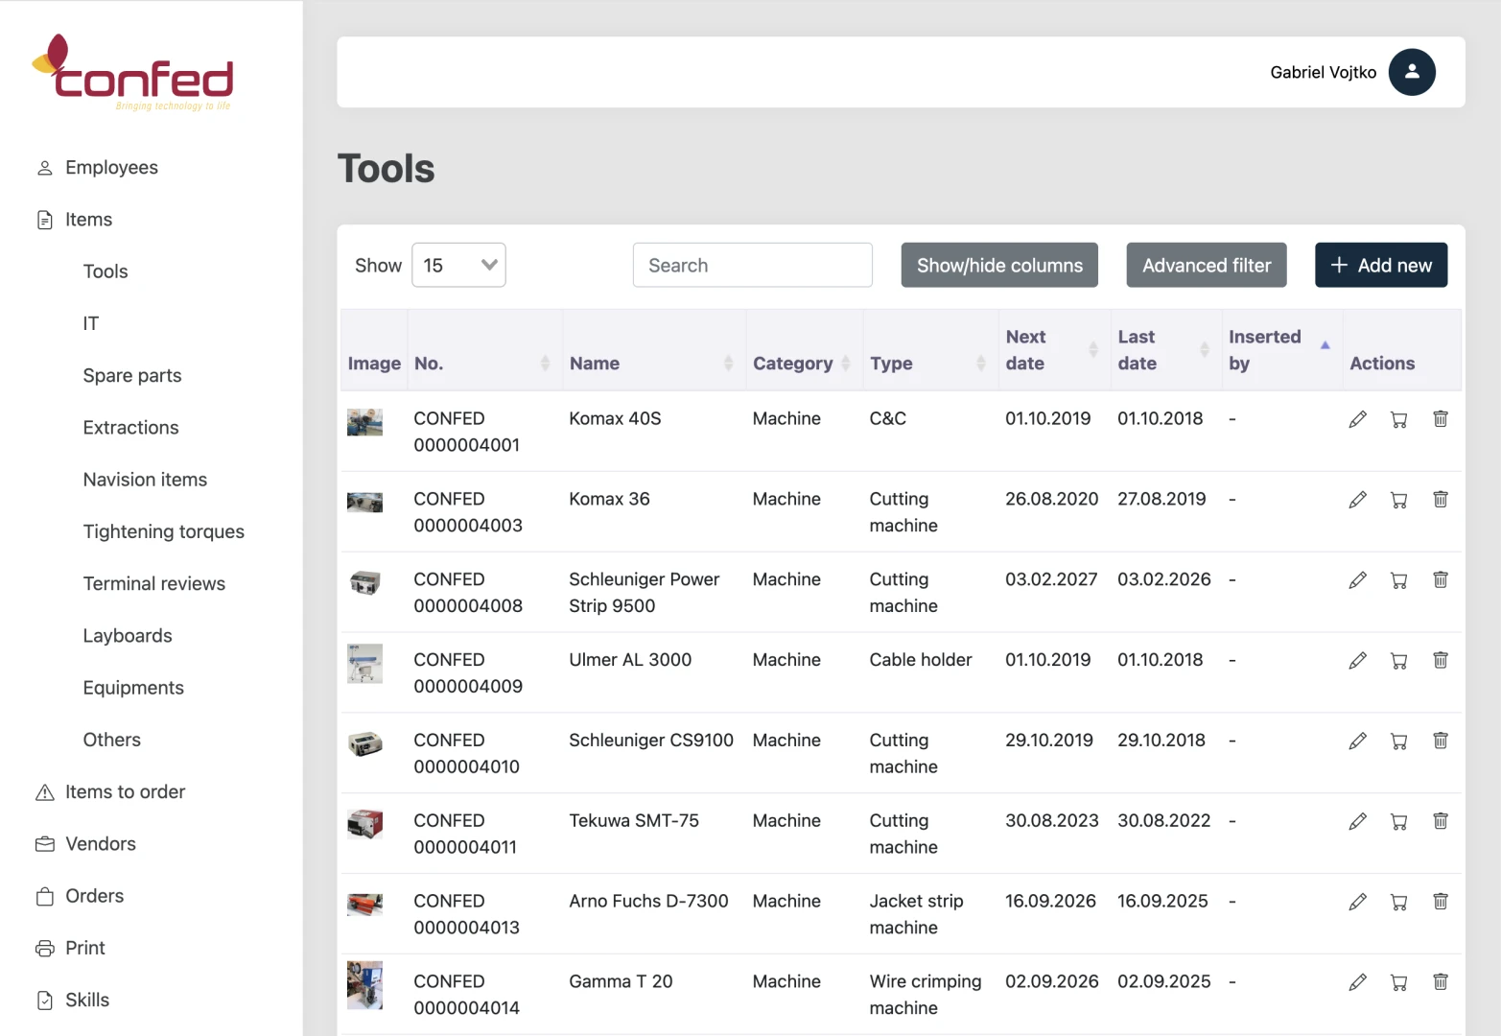The width and height of the screenshot is (1501, 1036).
Task: Open Extractions in the sidebar
Action: pyautogui.click(x=130, y=428)
